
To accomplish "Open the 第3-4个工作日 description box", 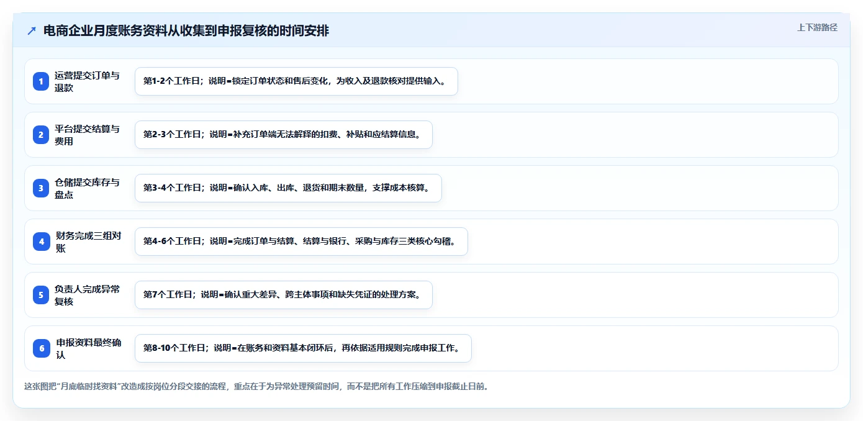I will pyautogui.click(x=288, y=188).
